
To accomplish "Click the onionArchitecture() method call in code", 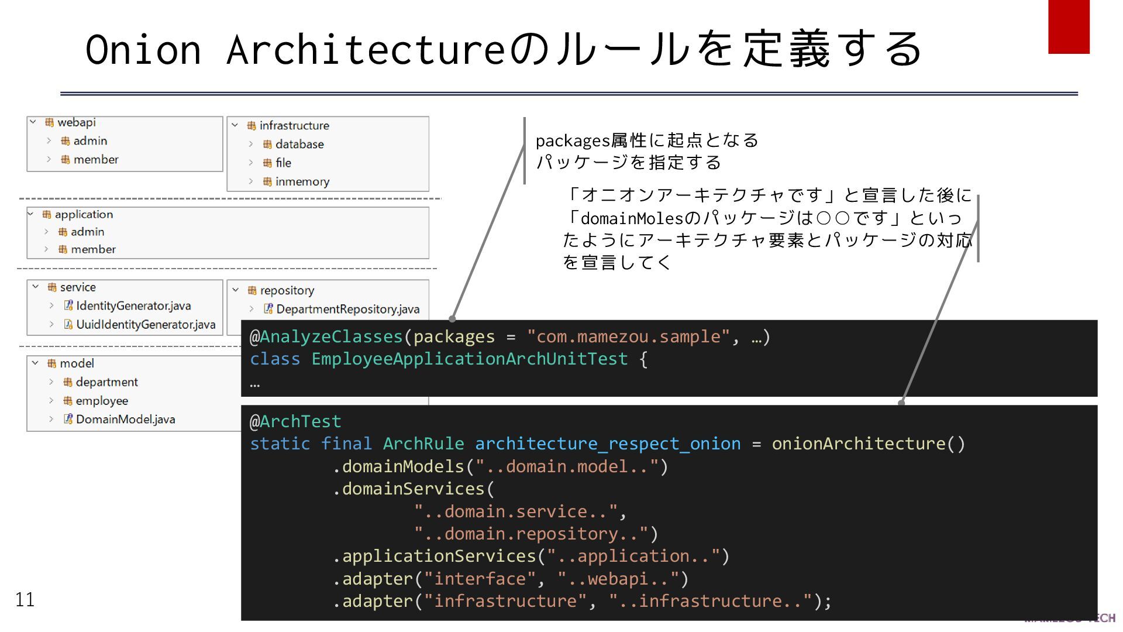I will [868, 444].
